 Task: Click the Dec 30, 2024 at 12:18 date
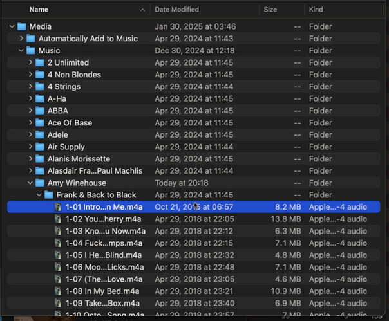(194, 51)
